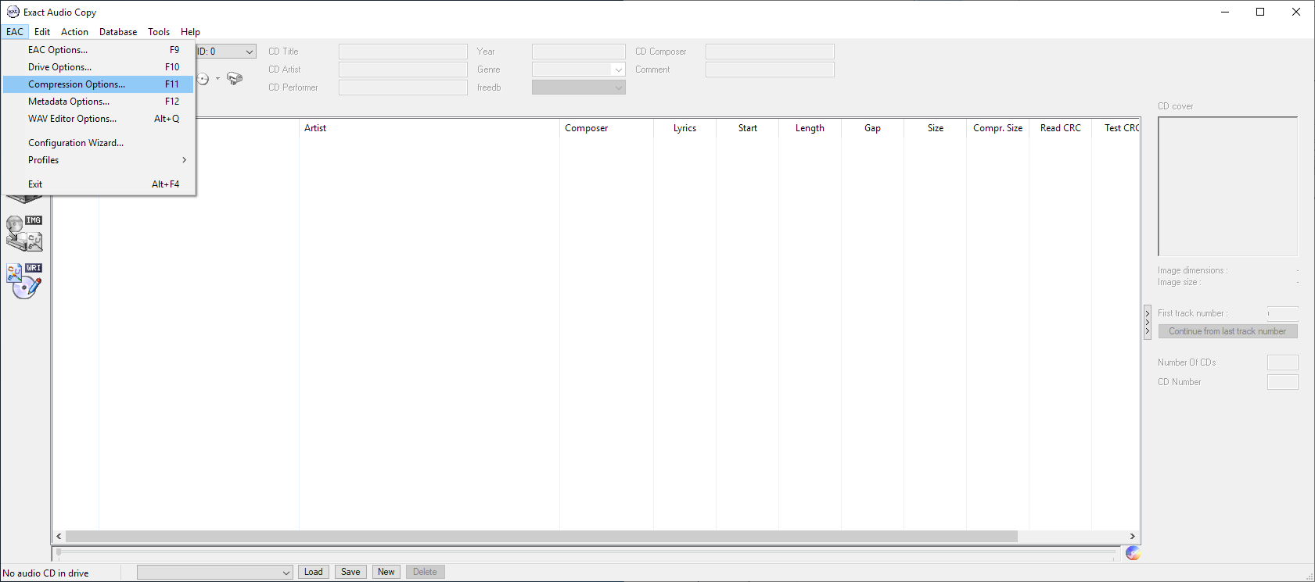
Task: Click the 'No audio CD in drive' status text
Action: coord(45,573)
